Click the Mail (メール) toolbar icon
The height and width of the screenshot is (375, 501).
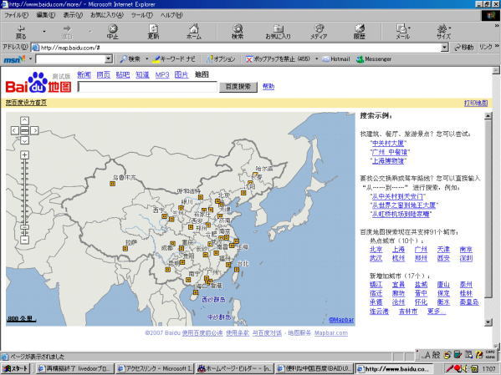[401, 32]
